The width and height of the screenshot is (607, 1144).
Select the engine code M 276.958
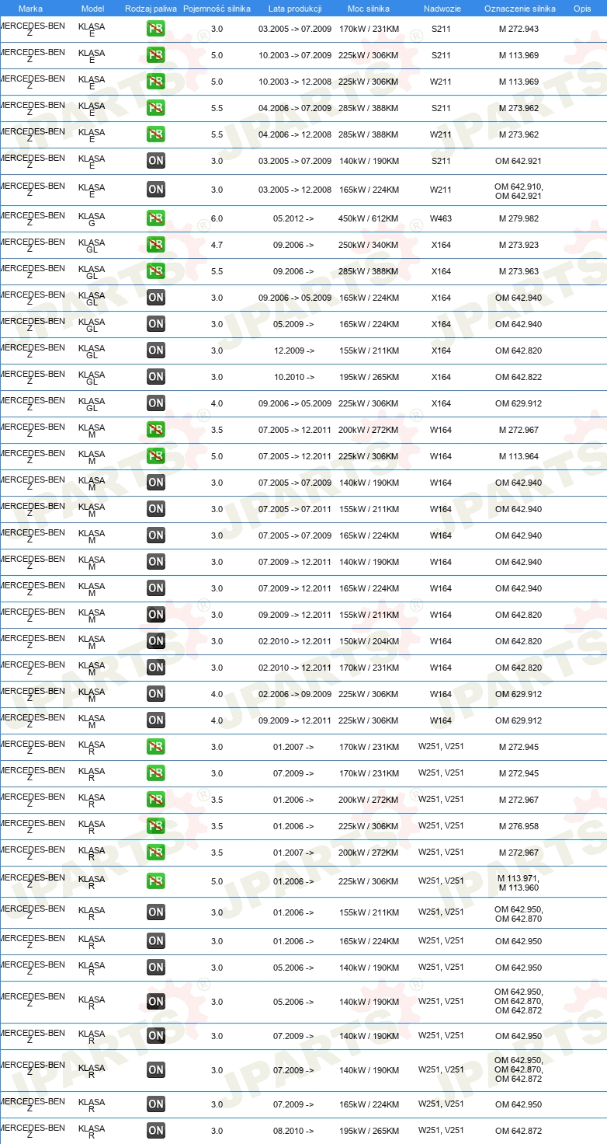click(519, 826)
